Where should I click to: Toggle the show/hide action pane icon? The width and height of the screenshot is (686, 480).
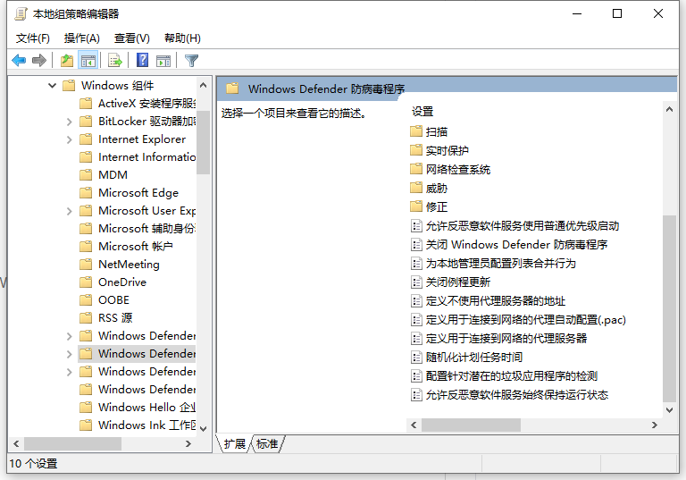coord(163,61)
